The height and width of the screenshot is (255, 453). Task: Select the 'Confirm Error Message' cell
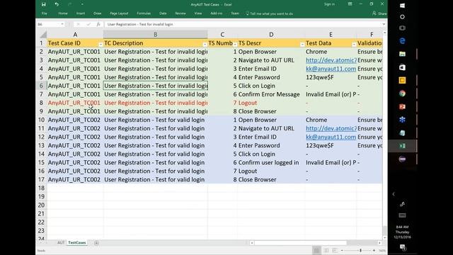pyautogui.click(x=271, y=94)
